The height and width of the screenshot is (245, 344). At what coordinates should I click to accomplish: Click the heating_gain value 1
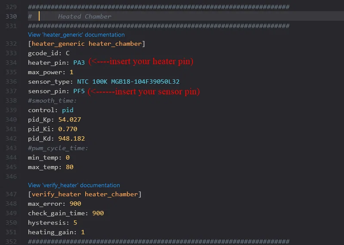click(83, 232)
